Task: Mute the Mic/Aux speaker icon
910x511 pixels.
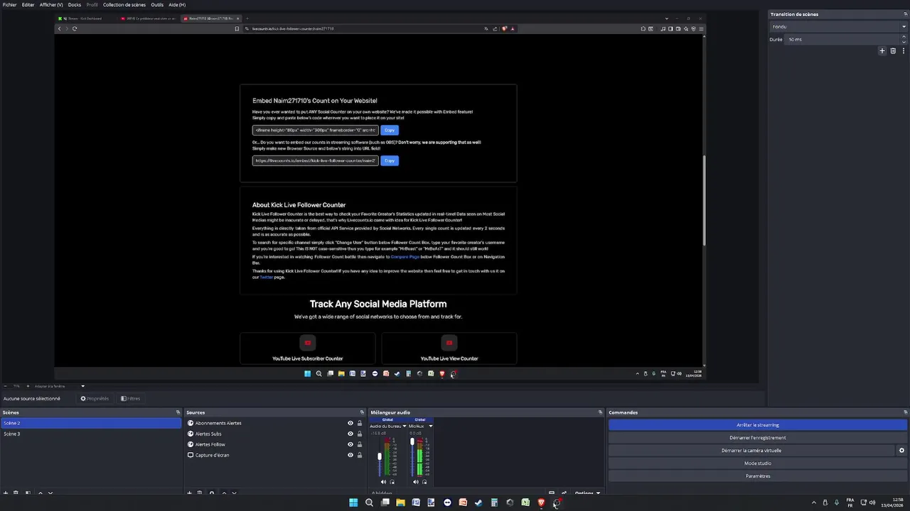Action: 416,482
